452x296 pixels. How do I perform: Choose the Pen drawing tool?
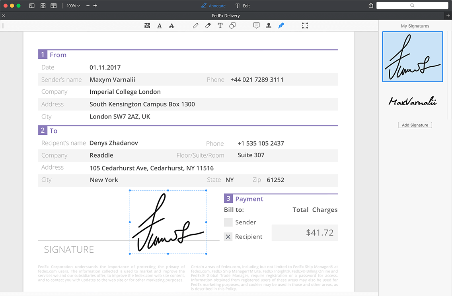[195, 25]
